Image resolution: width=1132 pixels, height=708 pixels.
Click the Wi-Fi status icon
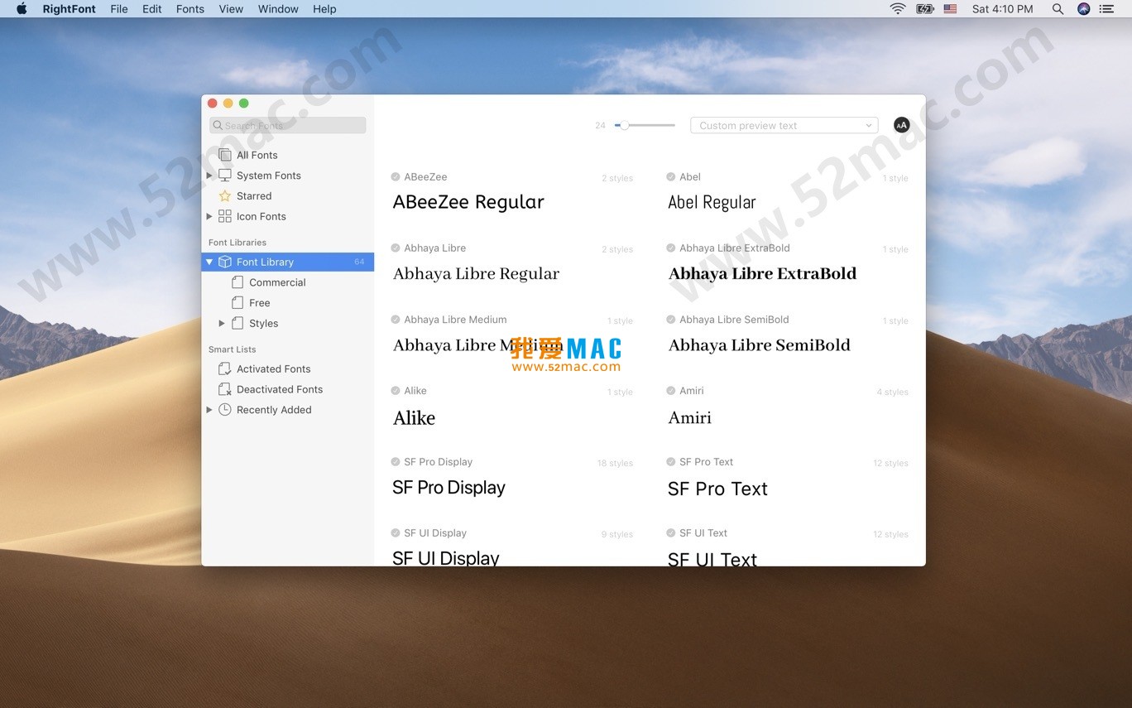click(898, 9)
